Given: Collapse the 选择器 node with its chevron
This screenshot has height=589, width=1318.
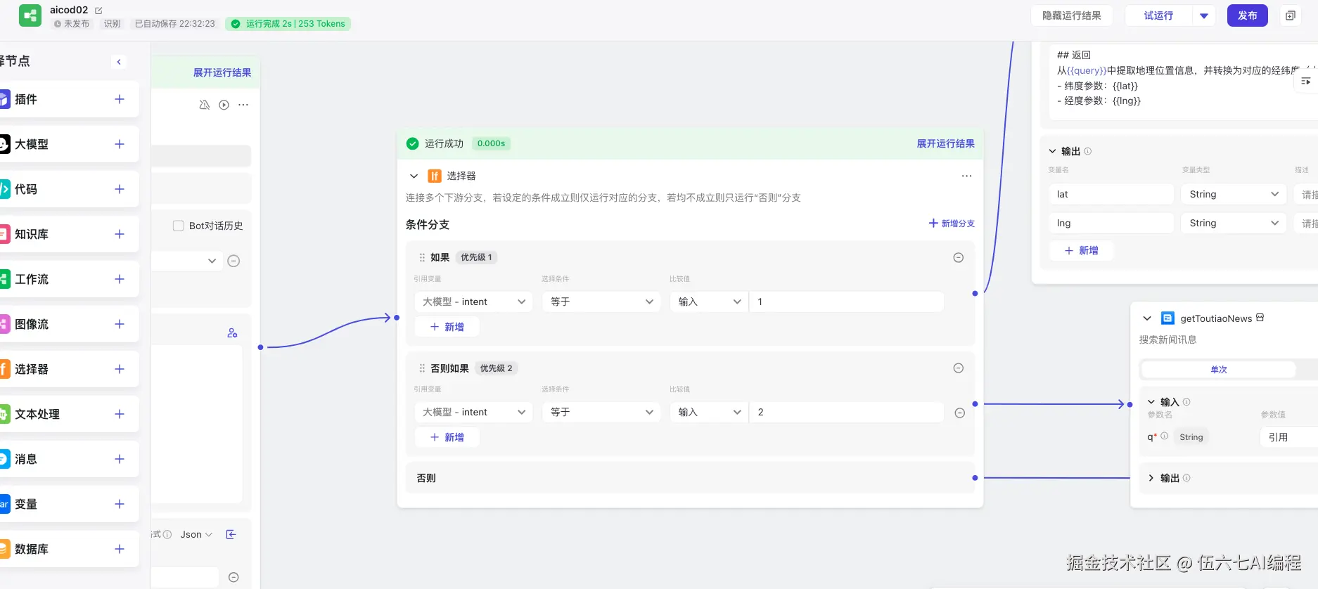Looking at the screenshot, I should click(x=414, y=176).
